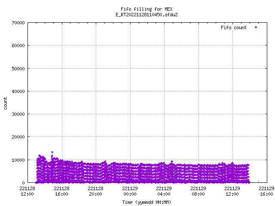This screenshot has width=275, height=206.
Task: Click the x-axis label '221128 12:00'
Action: pos(27,191)
